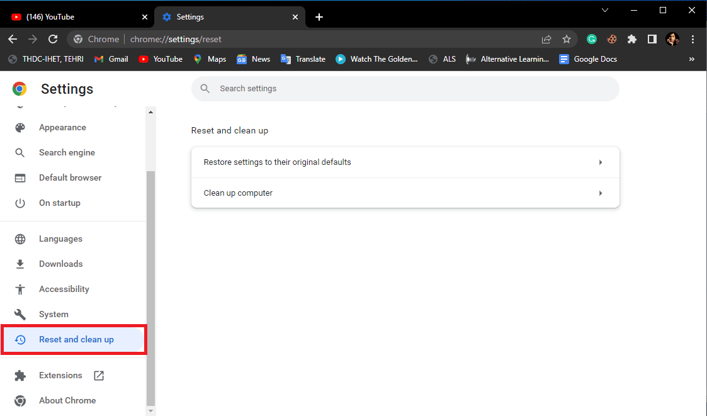This screenshot has width=707, height=416.
Task: Show hidden bookmarks with double chevron
Action: click(692, 59)
